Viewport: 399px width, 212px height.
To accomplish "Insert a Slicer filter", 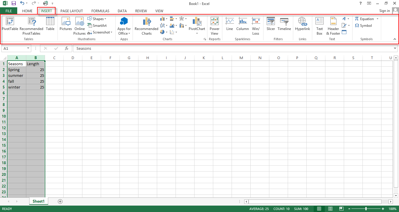I will pos(271,24).
